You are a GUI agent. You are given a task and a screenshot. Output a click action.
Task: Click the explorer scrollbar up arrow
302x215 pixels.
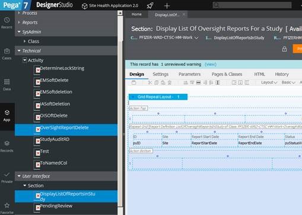[x=120, y=13]
